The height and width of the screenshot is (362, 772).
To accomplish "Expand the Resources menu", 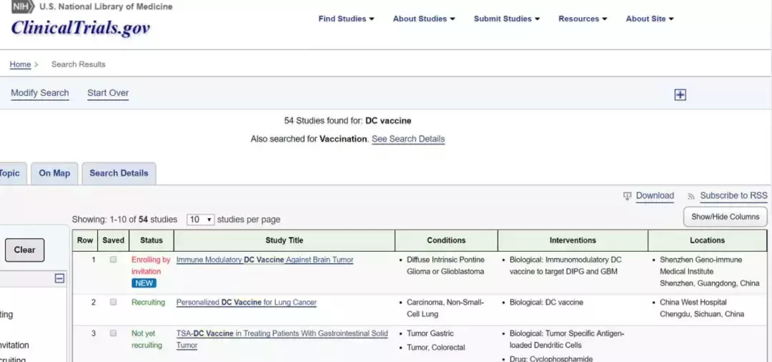I will coord(583,19).
